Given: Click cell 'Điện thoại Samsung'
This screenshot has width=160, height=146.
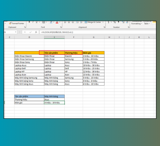Looking at the screenshot, I should (x=29, y=59).
